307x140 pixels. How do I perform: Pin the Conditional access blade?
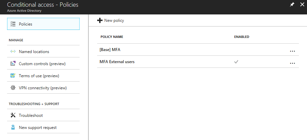292,5
